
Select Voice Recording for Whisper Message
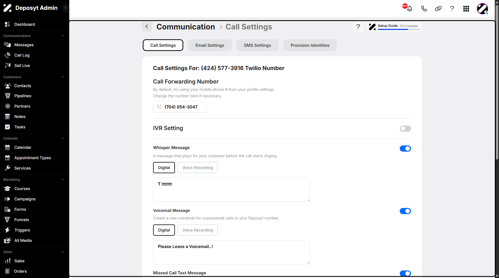click(198, 168)
